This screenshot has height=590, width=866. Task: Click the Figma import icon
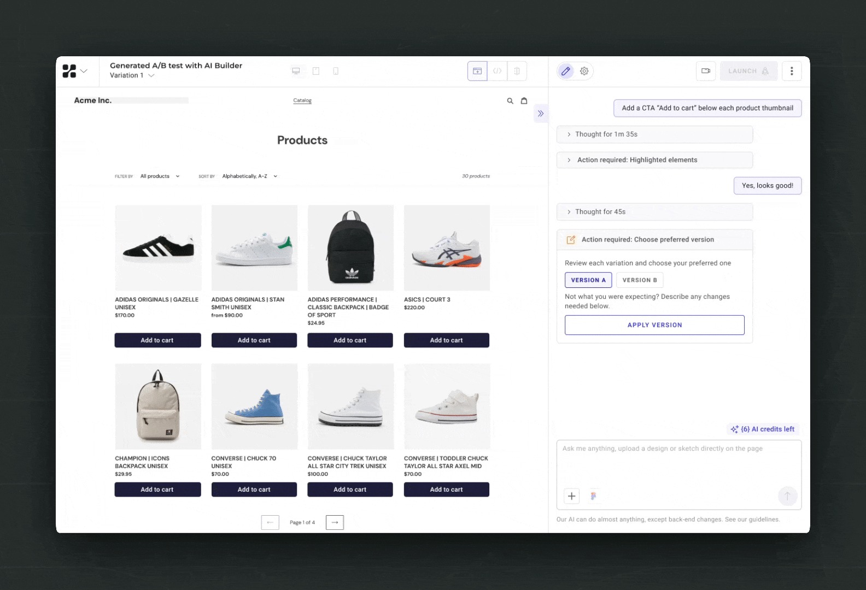click(593, 496)
